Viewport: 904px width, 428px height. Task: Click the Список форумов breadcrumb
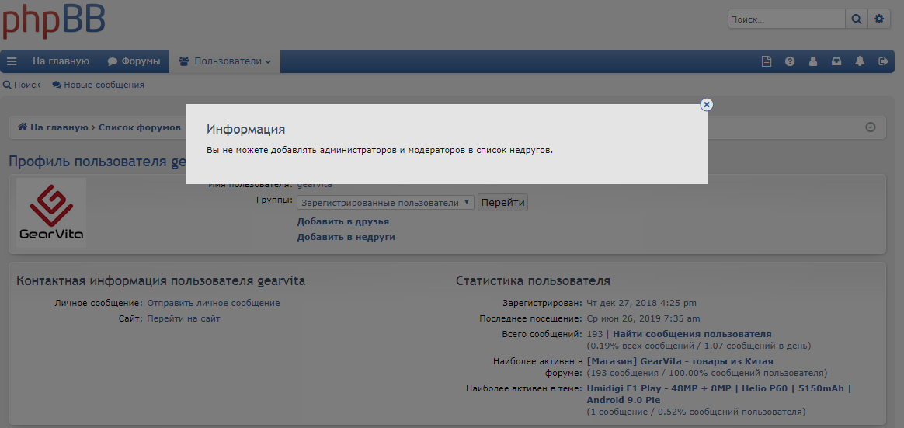tap(140, 127)
